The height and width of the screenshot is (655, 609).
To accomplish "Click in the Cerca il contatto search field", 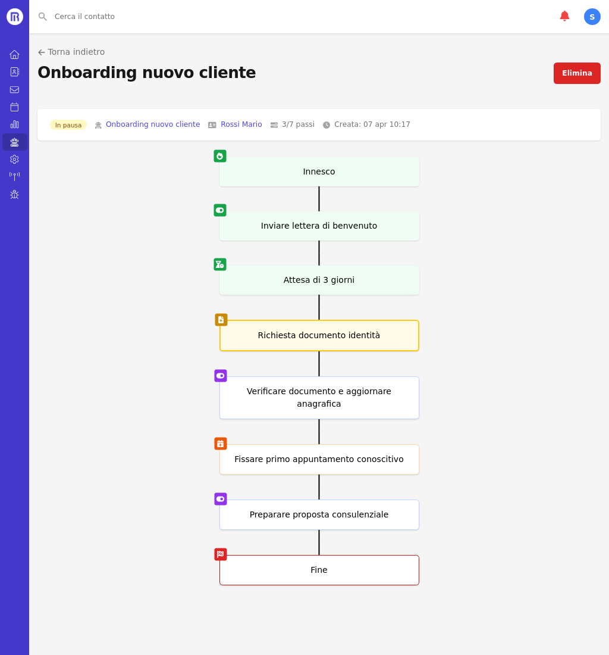I will [178, 17].
